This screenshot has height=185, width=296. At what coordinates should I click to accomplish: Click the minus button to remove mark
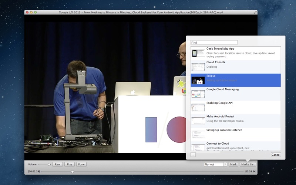(x=193, y=155)
